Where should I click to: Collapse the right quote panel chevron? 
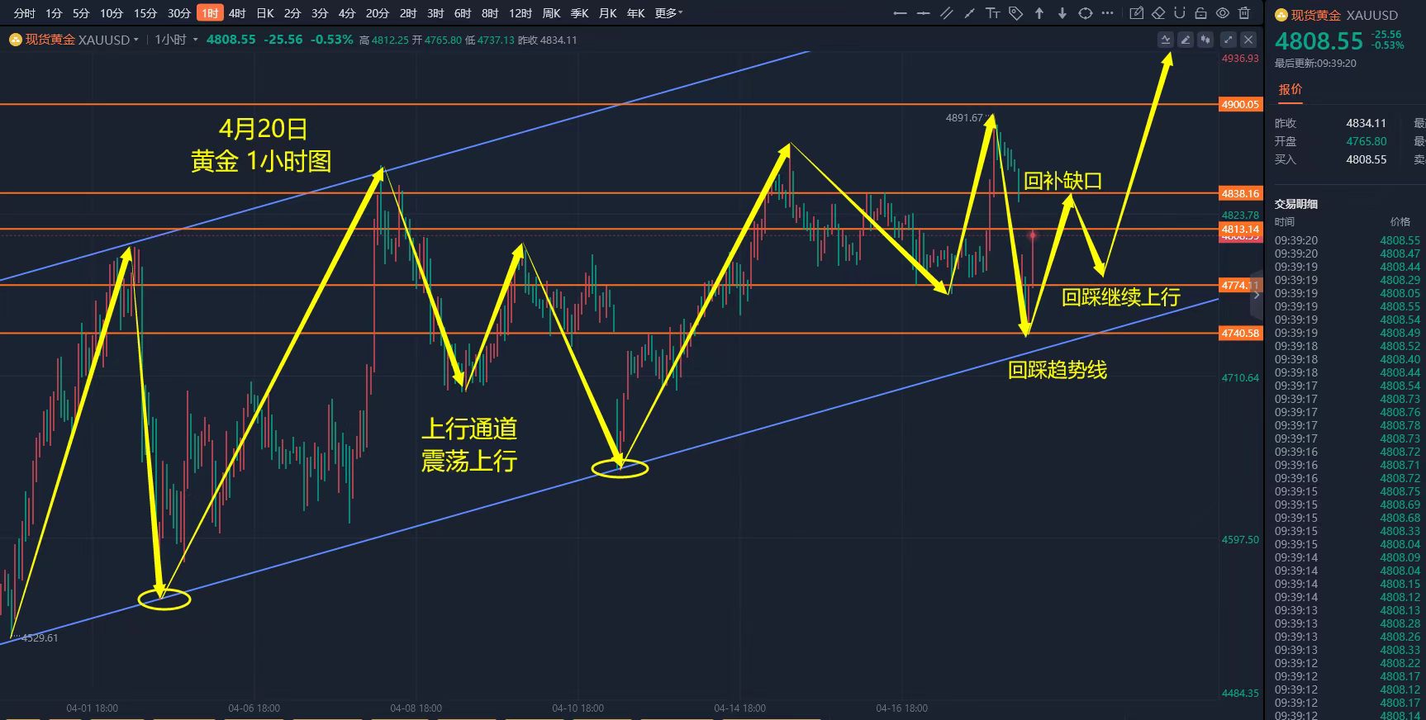(1257, 295)
